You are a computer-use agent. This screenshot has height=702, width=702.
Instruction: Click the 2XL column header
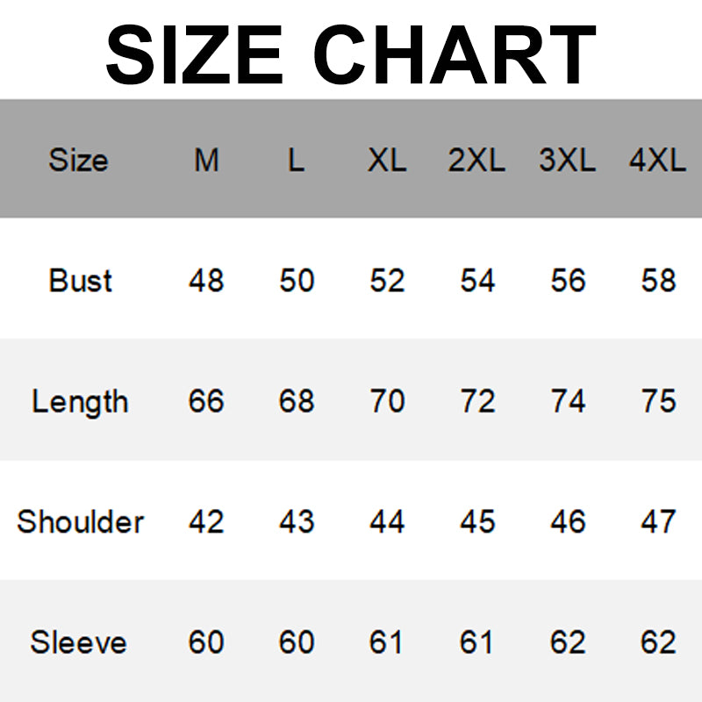coord(476,161)
